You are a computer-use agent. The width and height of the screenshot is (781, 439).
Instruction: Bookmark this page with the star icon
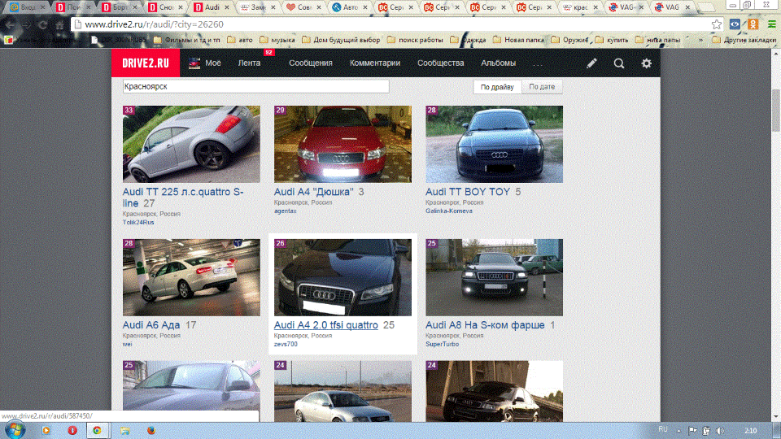pos(716,24)
